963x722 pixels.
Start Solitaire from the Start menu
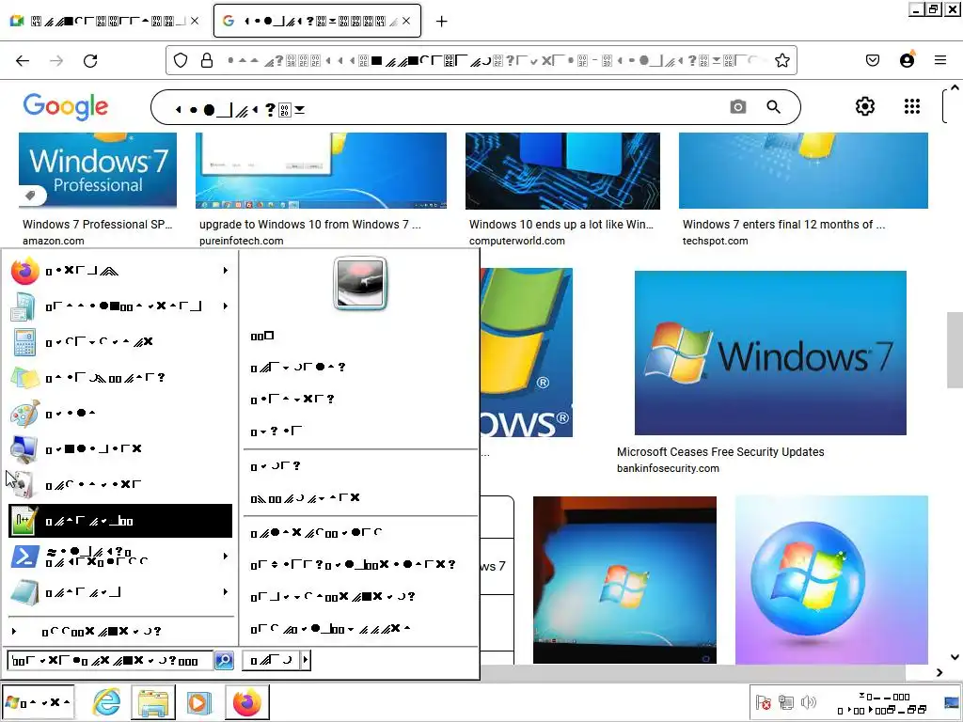pyautogui.click(x=120, y=484)
